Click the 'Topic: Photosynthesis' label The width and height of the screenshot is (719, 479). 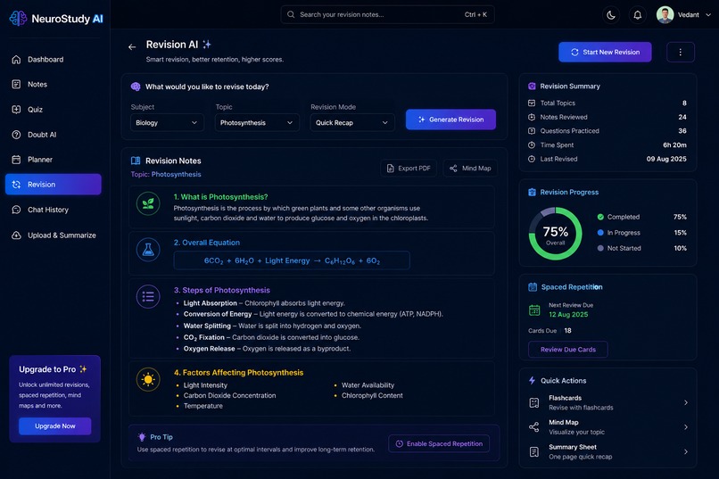[166, 174]
